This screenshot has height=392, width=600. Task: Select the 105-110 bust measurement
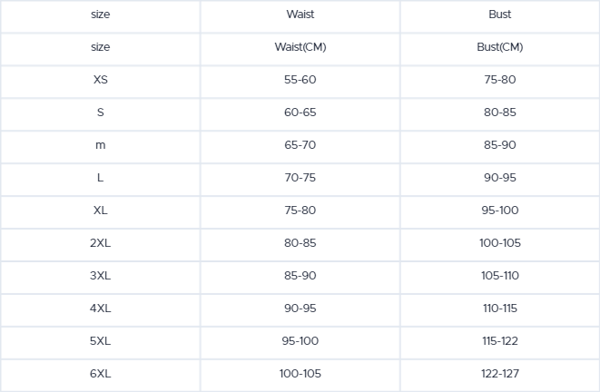pos(499,276)
